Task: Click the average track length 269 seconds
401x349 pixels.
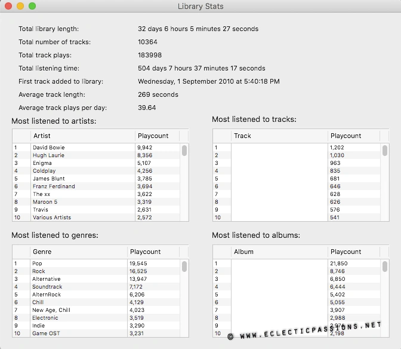Action: 158,94
